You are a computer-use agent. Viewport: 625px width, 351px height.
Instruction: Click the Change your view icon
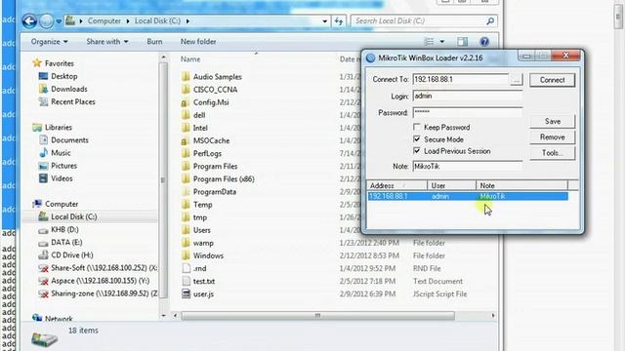click(x=430, y=41)
